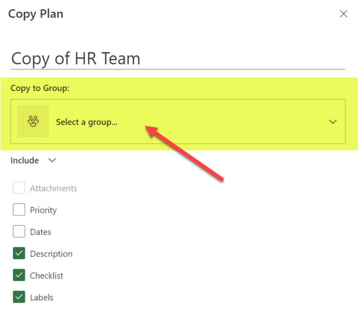Uncheck the Description checkbox
Screen dimensions: 358x315
click(x=19, y=253)
